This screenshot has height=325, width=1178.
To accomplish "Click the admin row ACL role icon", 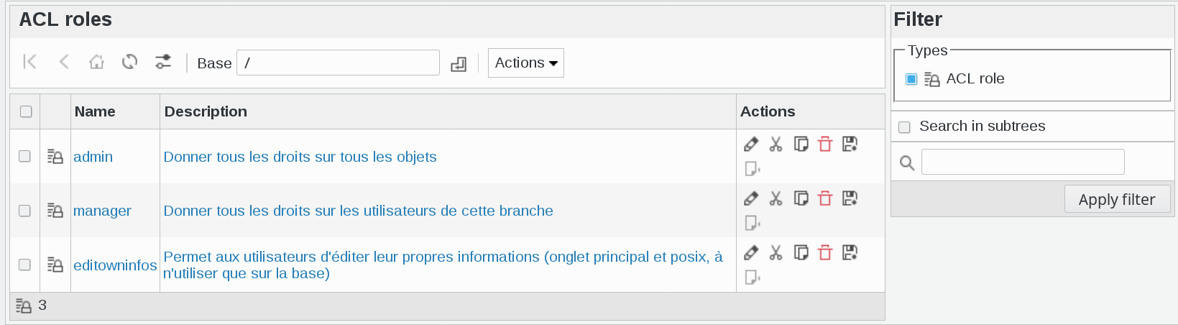I will click(55, 156).
